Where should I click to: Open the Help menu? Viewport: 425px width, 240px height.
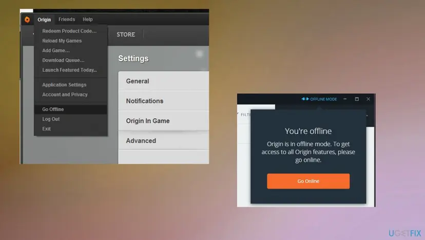[88, 20]
